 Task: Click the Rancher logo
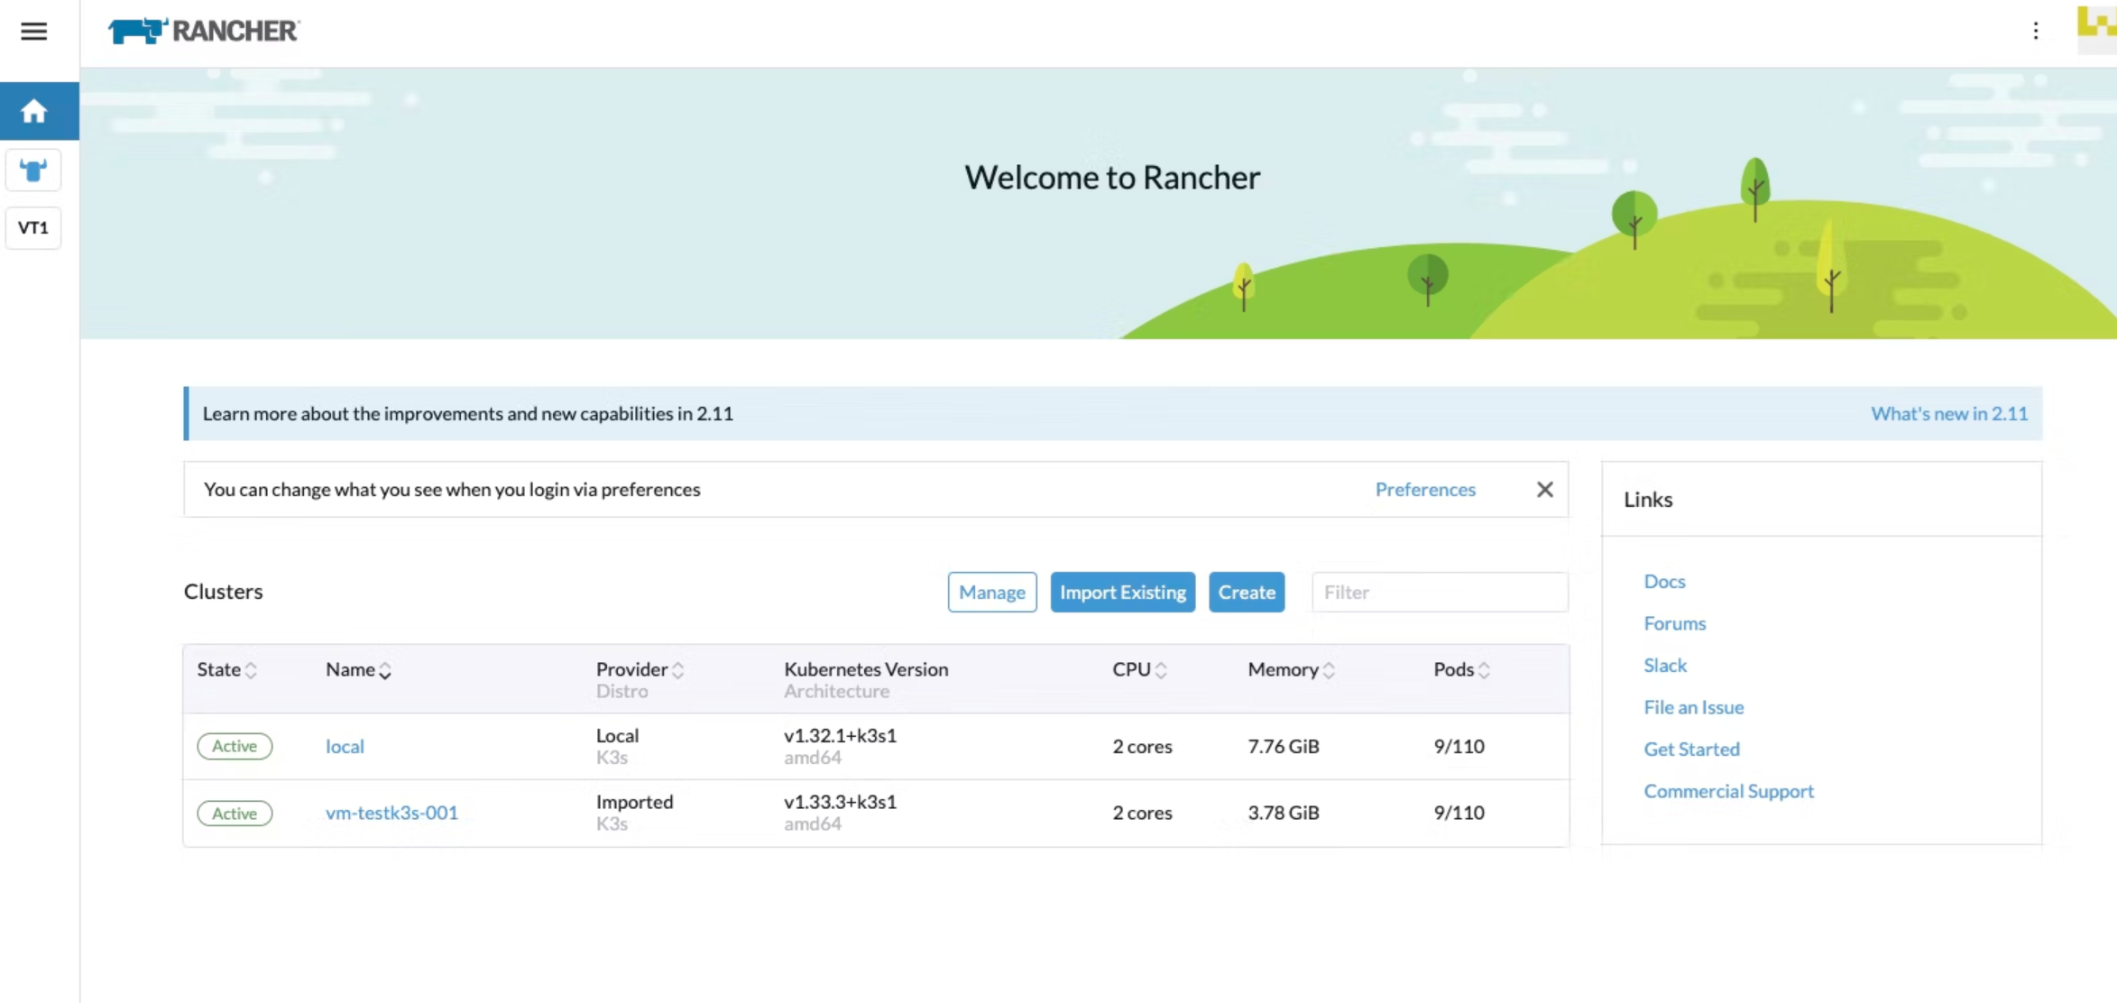click(x=204, y=32)
